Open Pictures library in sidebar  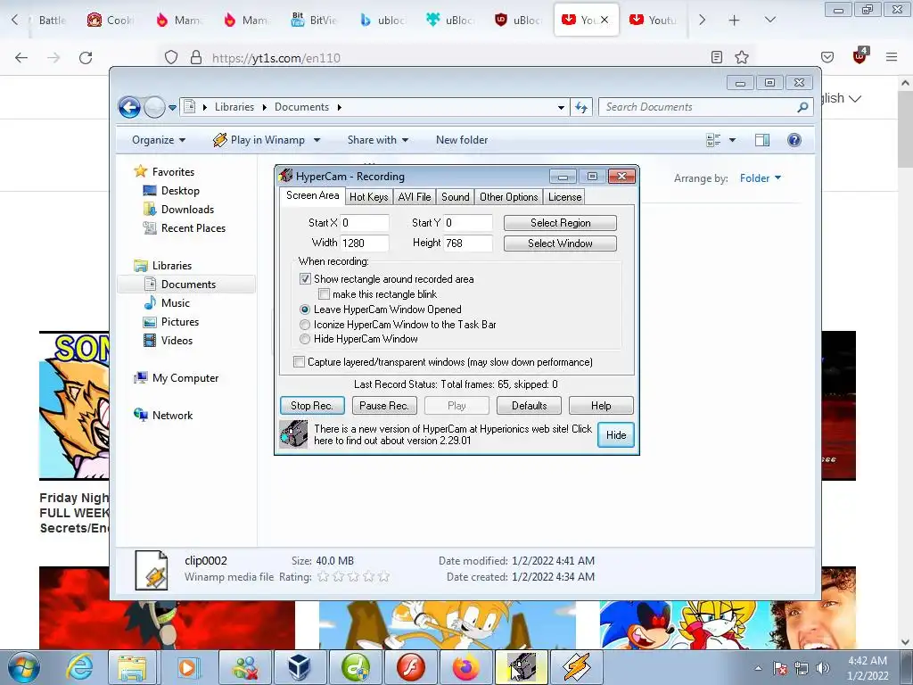coord(180,322)
